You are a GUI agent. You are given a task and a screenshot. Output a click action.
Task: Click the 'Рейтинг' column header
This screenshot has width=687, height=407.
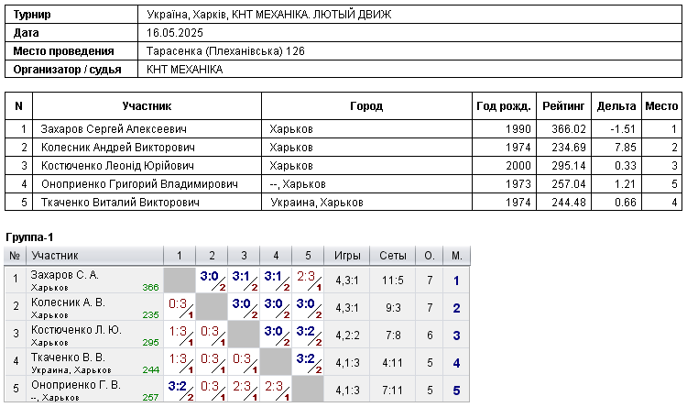(x=563, y=106)
